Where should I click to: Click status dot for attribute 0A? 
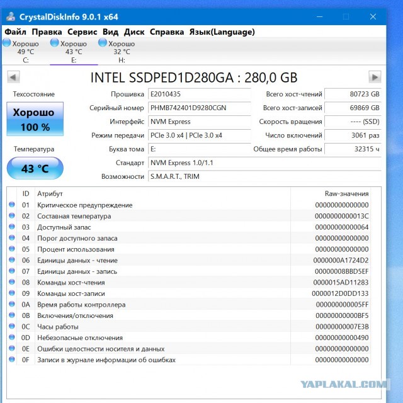pyautogui.click(x=12, y=304)
